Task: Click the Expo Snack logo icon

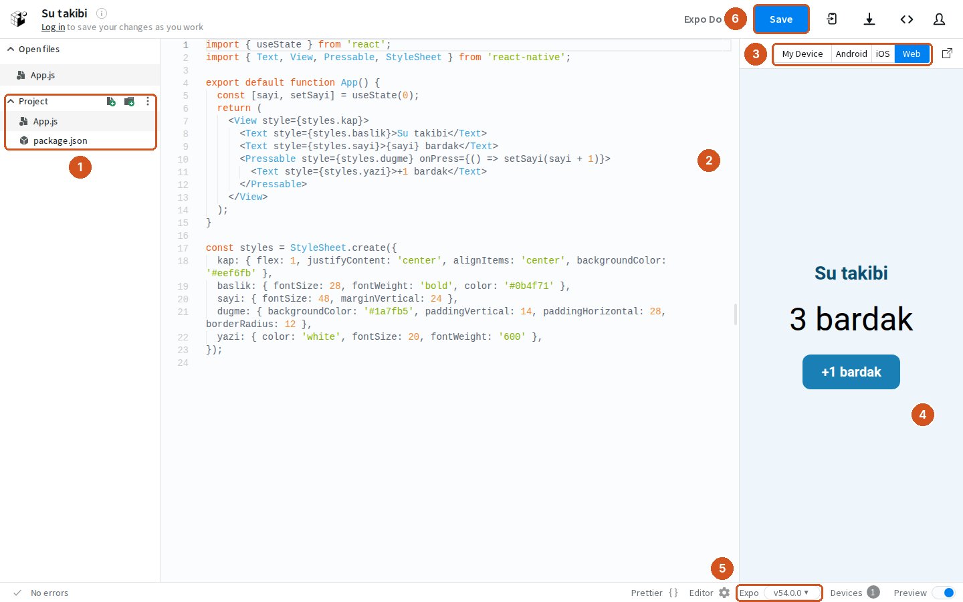Action: click(x=19, y=19)
